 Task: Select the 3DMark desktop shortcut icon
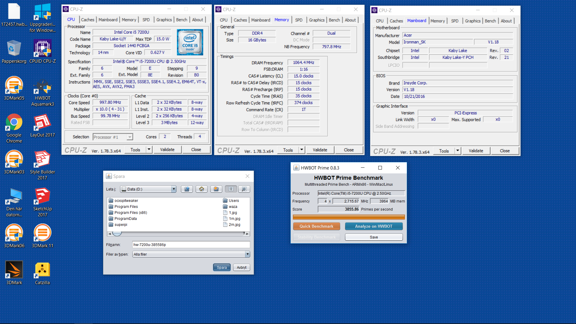pos(14,273)
